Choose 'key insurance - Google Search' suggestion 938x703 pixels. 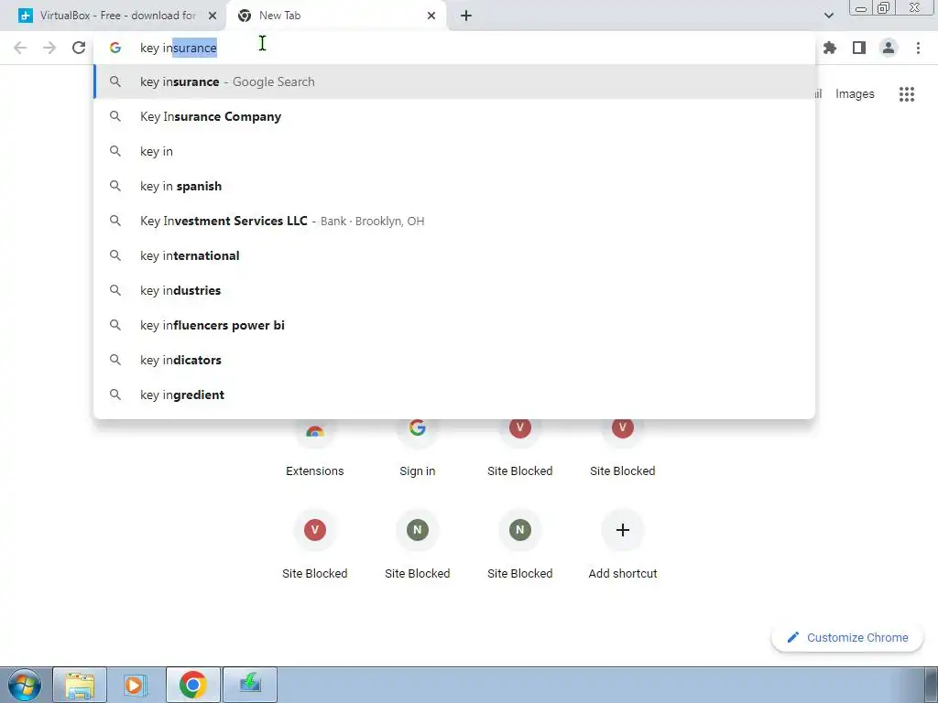[x=454, y=81]
